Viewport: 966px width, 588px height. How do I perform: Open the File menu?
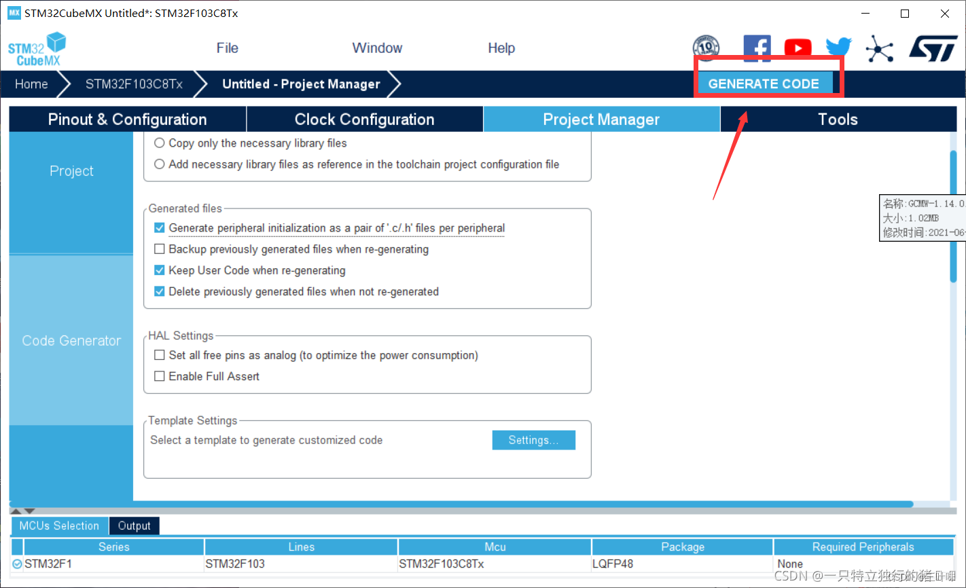pos(227,48)
